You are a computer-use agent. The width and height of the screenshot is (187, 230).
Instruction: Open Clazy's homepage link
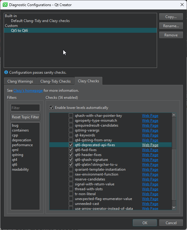click(x=28, y=91)
